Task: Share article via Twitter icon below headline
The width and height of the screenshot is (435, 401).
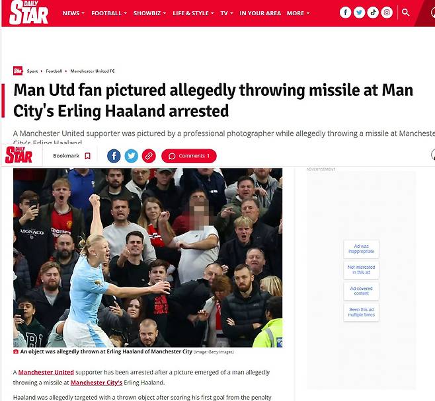Action: tap(131, 156)
